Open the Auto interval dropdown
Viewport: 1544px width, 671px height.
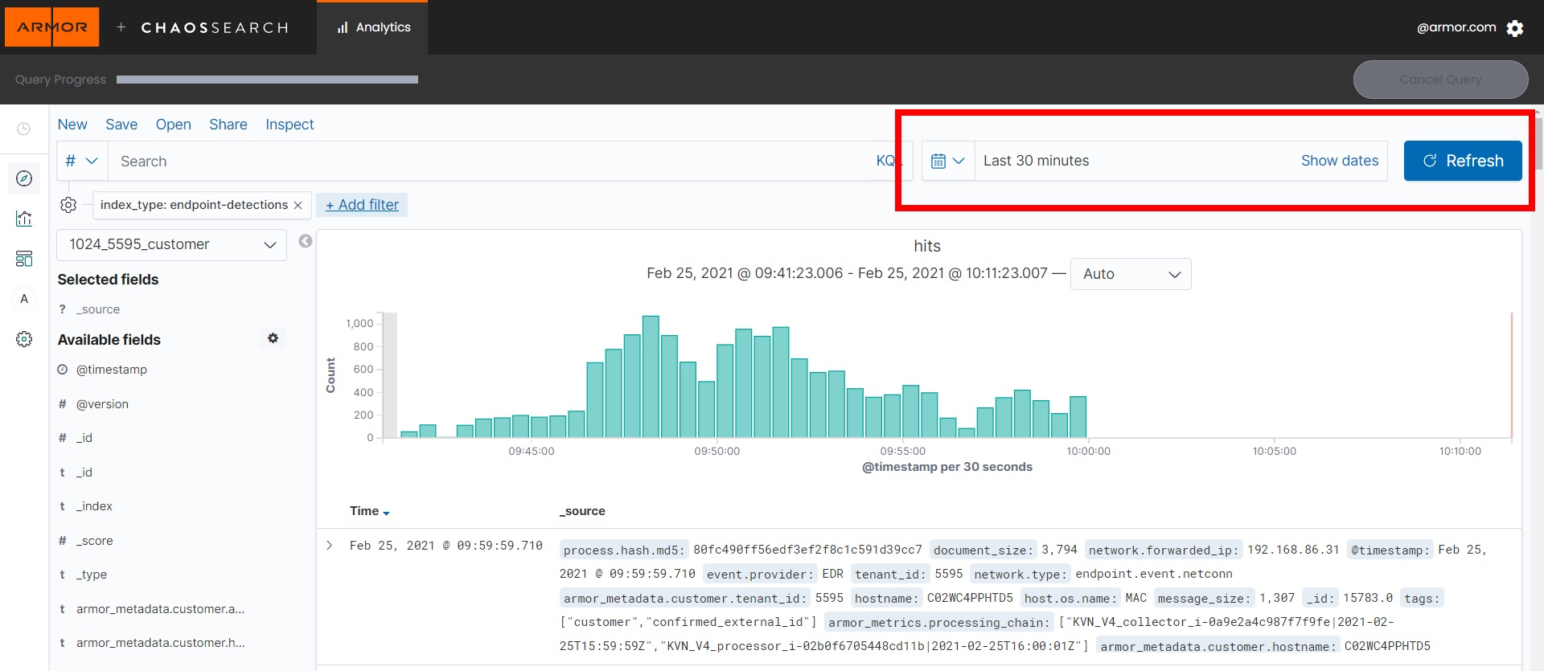coord(1130,274)
